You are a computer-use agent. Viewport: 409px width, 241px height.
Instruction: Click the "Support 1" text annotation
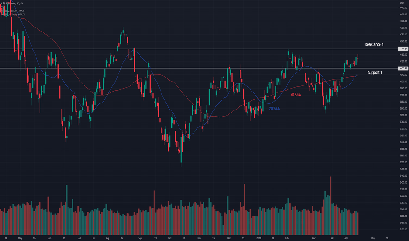(375, 72)
